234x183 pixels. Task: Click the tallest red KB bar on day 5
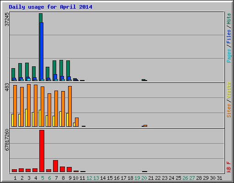(42, 151)
